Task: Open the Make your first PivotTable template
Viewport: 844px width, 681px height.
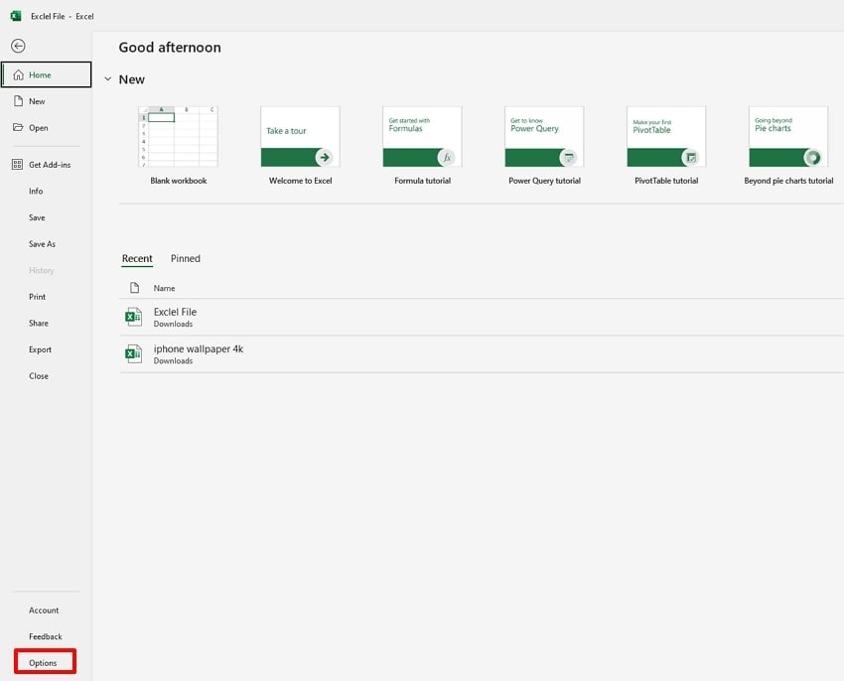Action: [x=666, y=137]
